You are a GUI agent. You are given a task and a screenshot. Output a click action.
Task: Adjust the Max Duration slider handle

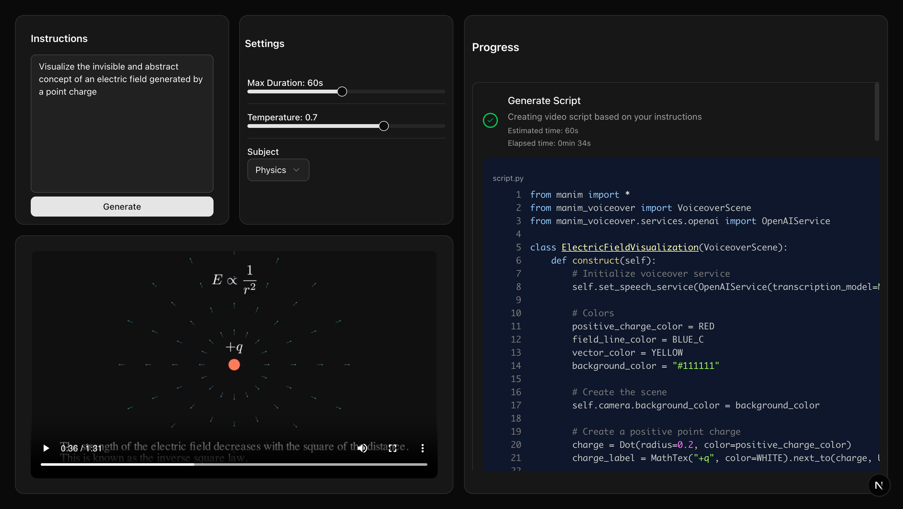click(x=342, y=92)
